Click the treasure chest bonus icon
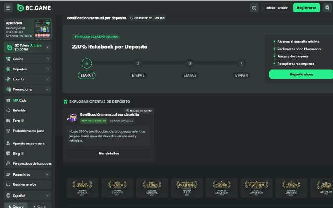The width and height of the screenshot is (333, 208). pos(72,117)
